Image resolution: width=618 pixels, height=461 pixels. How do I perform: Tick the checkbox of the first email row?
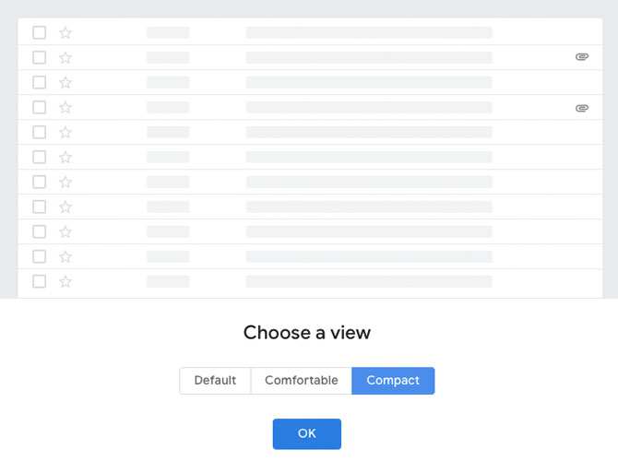coord(40,32)
